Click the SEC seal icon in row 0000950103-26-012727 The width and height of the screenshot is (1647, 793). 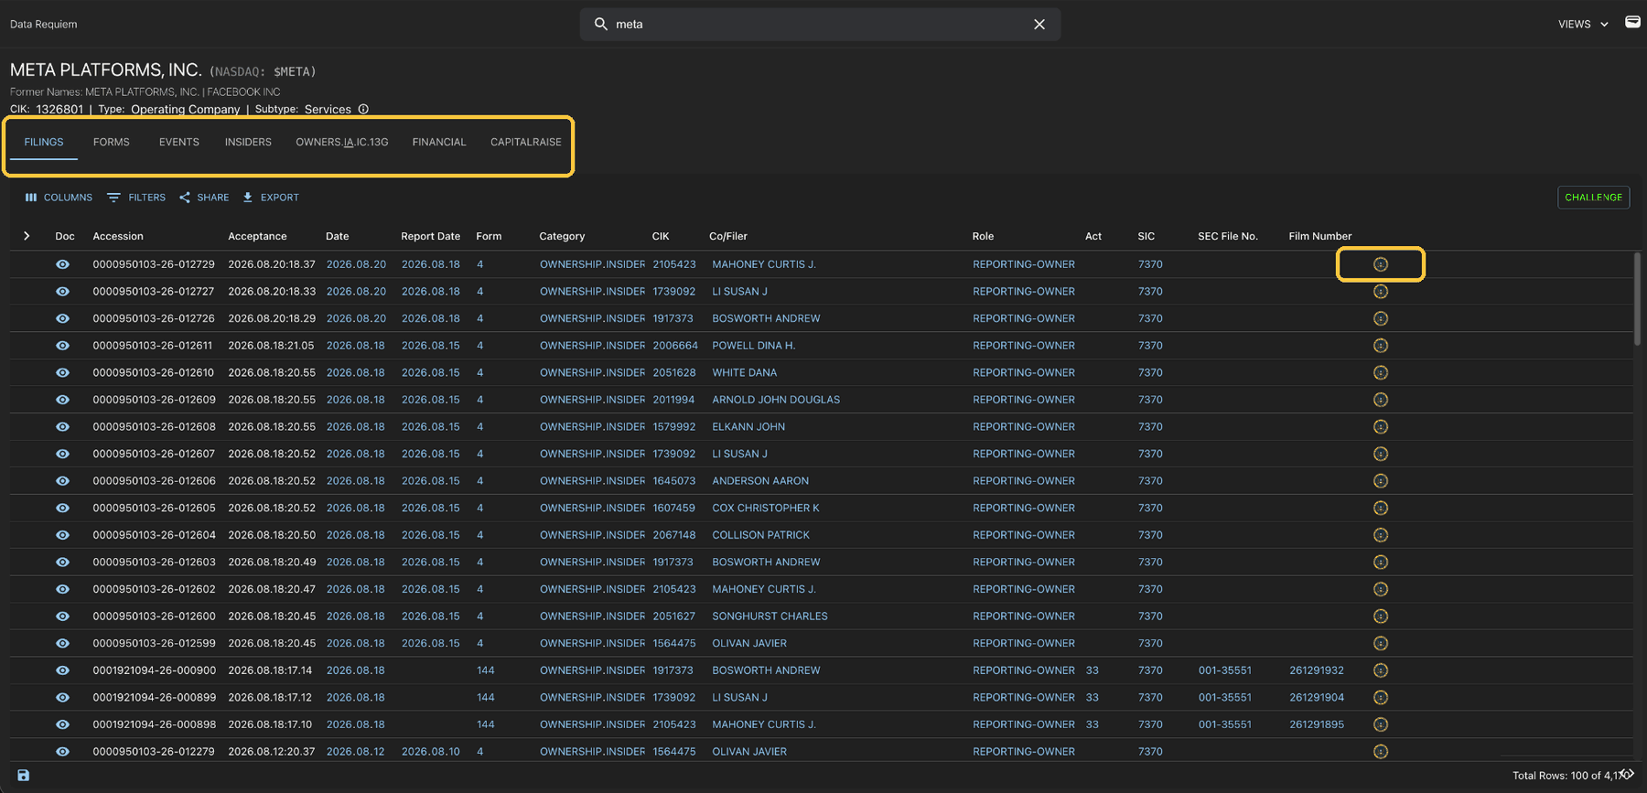click(1381, 292)
